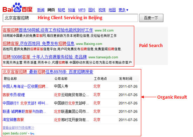Click the 工作地点 column header

[x=100, y=78]
